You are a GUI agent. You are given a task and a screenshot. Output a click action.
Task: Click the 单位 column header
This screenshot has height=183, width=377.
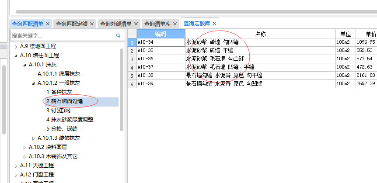tap(346, 34)
